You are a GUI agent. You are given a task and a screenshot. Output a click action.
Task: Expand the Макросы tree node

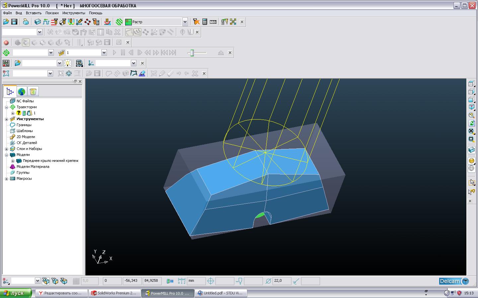point(6,179)
